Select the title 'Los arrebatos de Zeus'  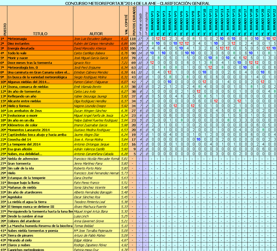25,111
